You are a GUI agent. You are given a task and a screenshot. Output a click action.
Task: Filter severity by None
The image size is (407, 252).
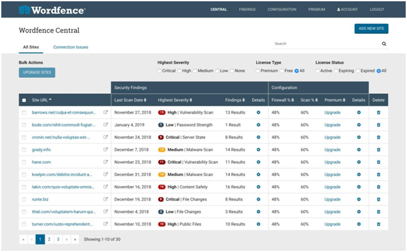232,71
